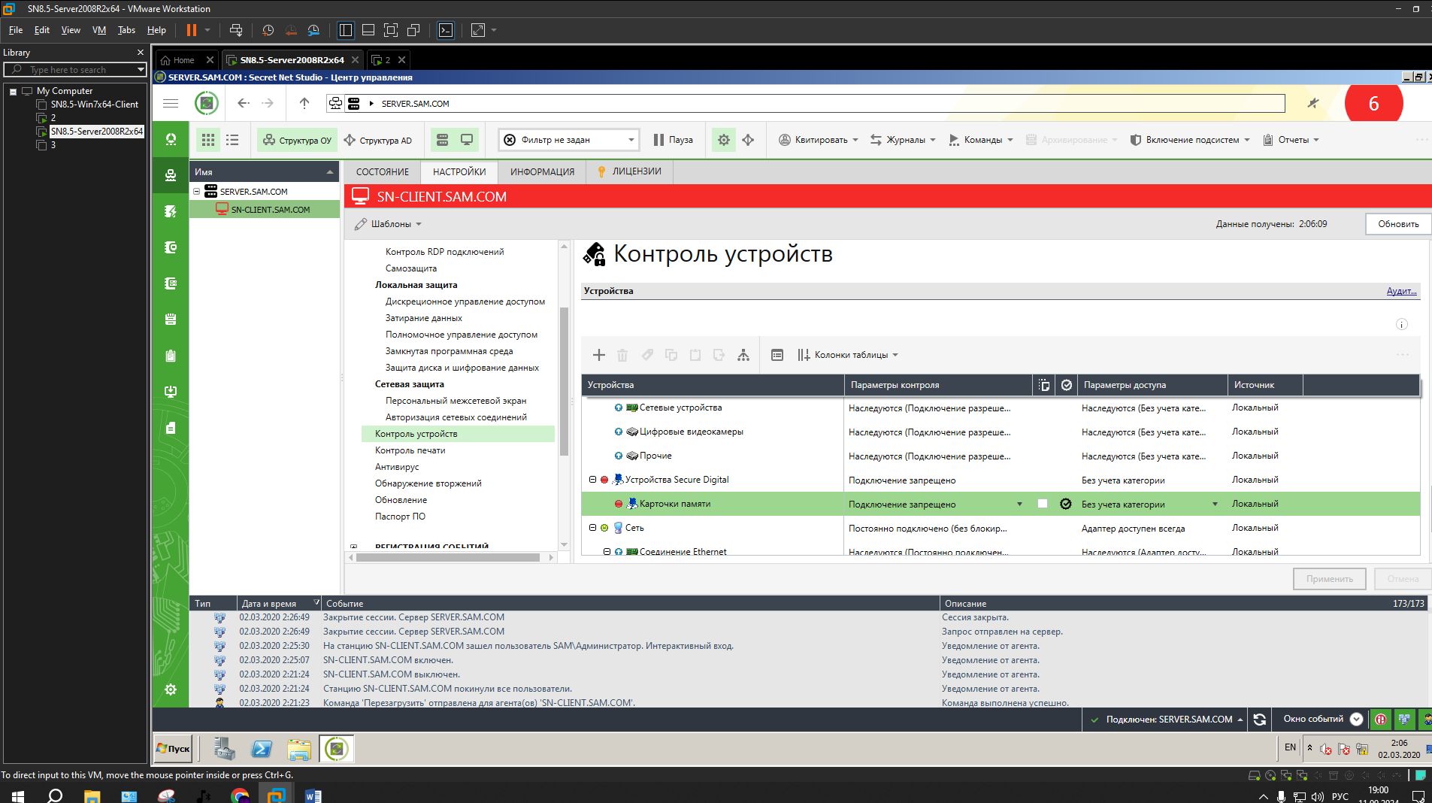Toggle Структура ОУ view
1432x803 pixels.
pos(298,140)
